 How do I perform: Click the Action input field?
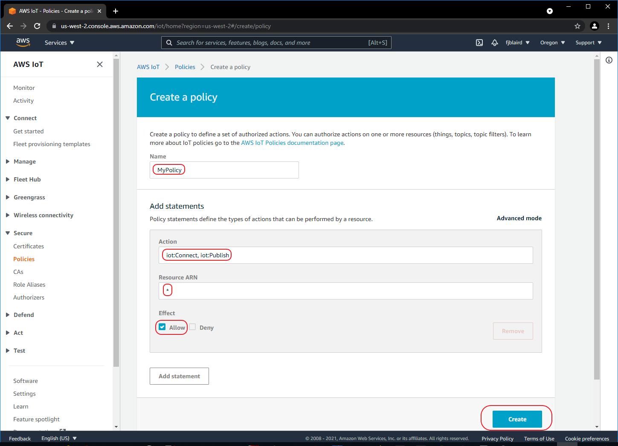[x=346, y=255]
